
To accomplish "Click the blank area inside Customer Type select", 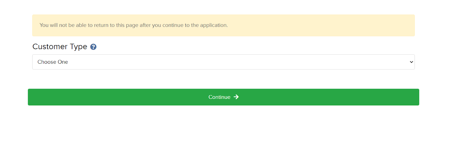I will point(239,62).
